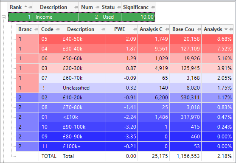Pin the top Description column header
This screenshot has width=236, height=163.
(76, 7)
